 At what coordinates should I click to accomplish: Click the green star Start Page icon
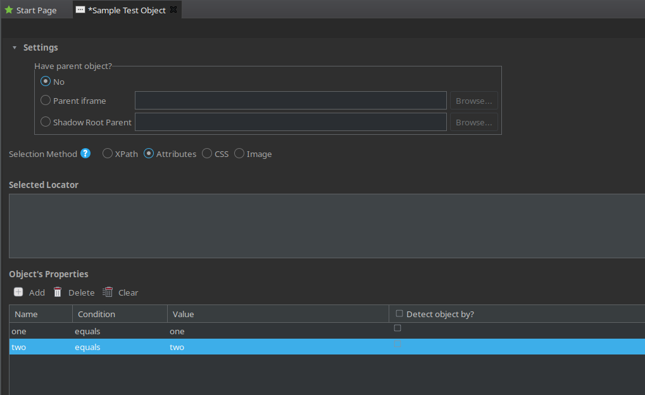(x=9, y=10)
